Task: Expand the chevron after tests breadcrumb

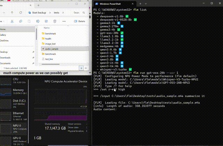Action: (63, 13)
